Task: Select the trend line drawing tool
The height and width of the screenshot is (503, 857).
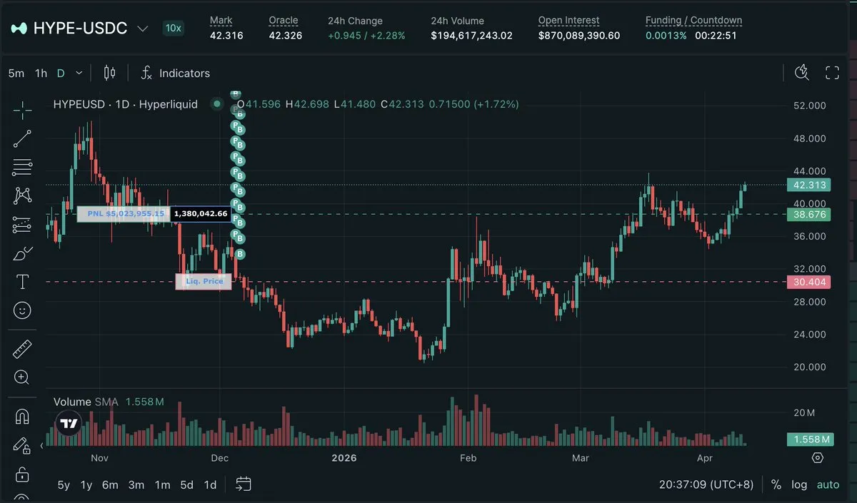Action: [x=22, y=139]
